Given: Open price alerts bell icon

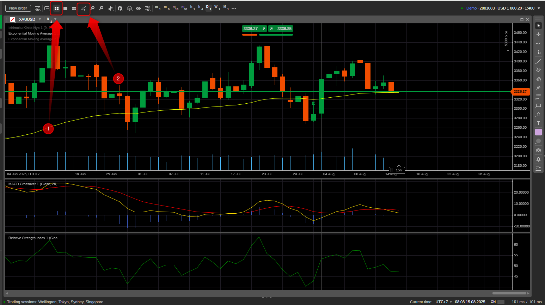Looking at the screenshot, I should [x=538, y=159].
